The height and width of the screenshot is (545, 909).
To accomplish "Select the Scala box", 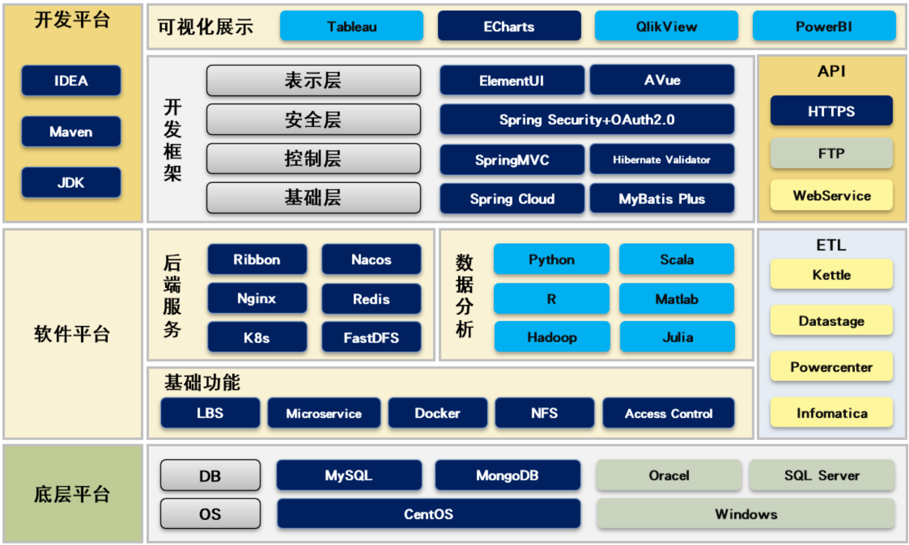I will (676, 259).
